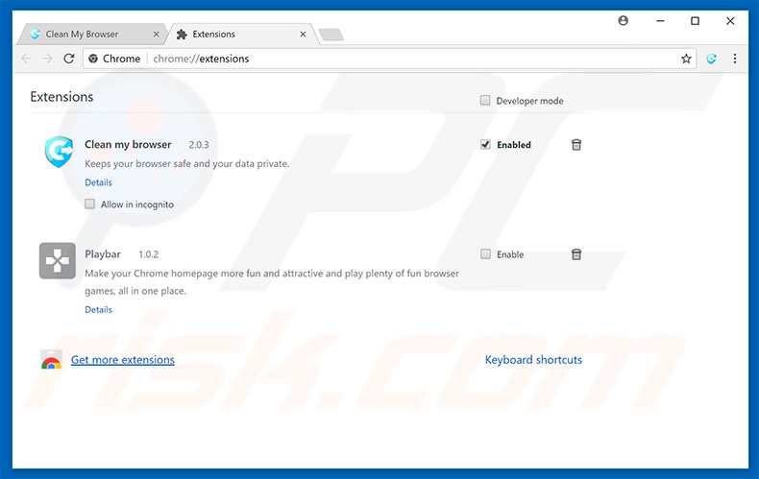
Task: Click version number 2.0.3
Action: coord(199,145)
